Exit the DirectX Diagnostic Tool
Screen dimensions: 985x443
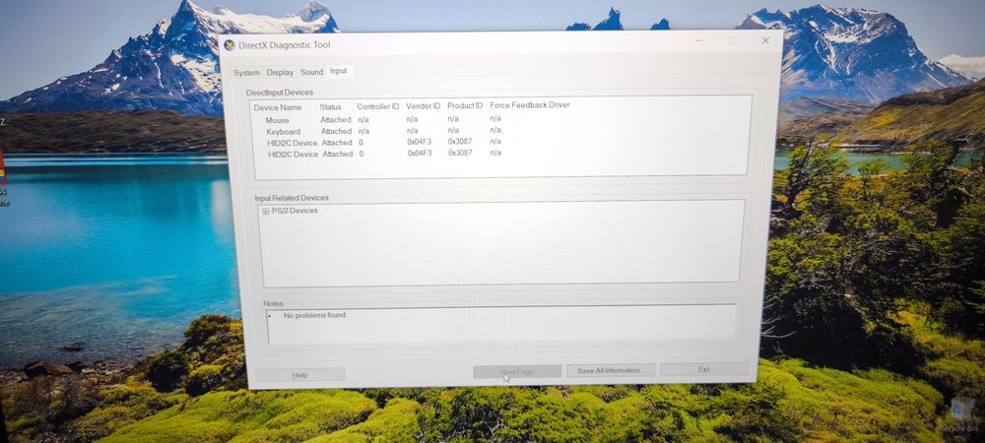(704, 369)
